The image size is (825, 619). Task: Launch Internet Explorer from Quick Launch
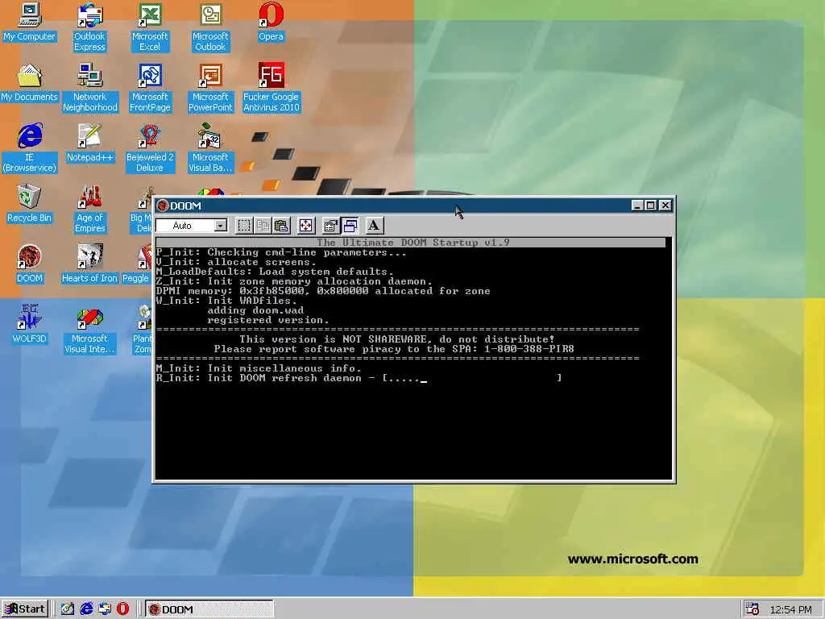(x=86, y=609)
